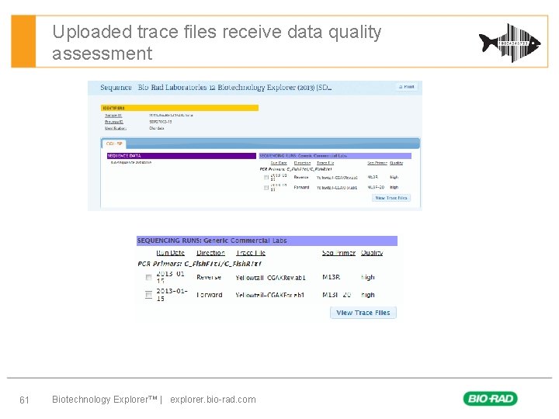This screenshot has height=419, width=559.
Task: Tick the Reverse run checkbox in the small screenshot
Action: pos(266,178)
